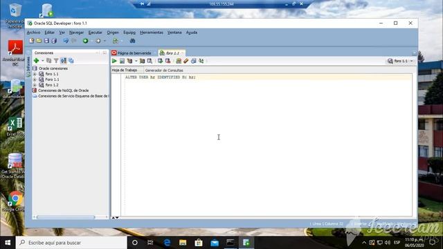Open the Origen menu

[113, 33]
